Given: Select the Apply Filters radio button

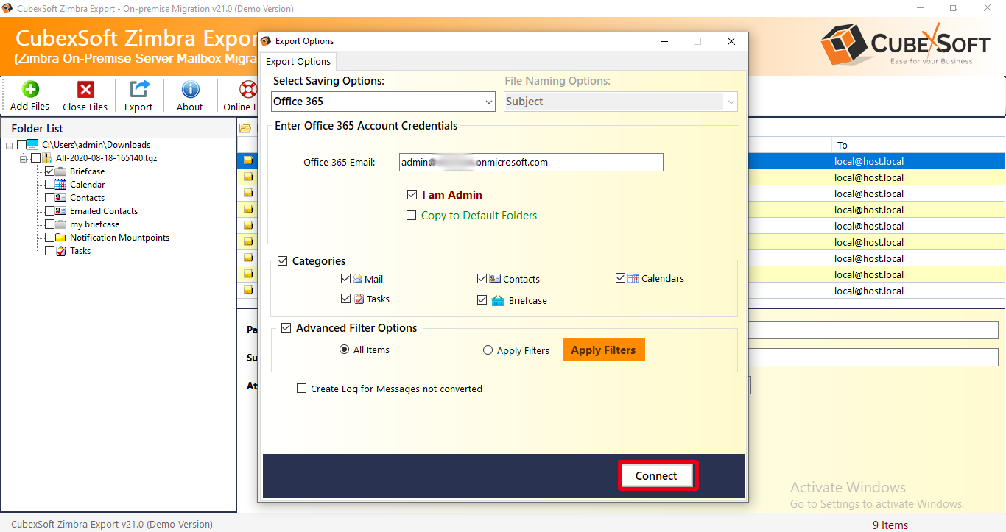Looking at the screenshot, I should pyautogui.click(x=488, y=351).
